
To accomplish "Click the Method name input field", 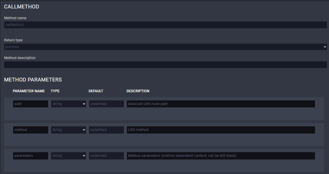I will (165, 25).
